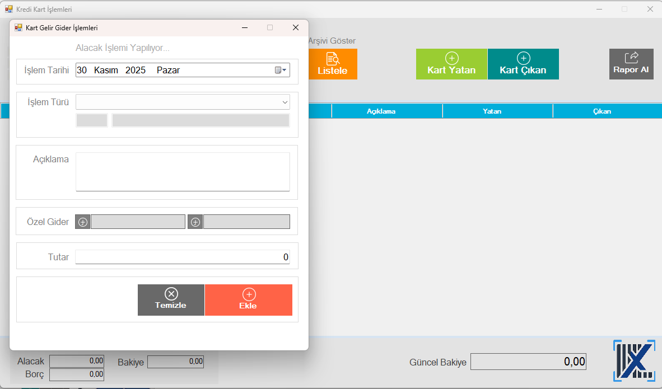Select the Açıklama column header
The image size is (662, 389).
(x=381, y=111)
